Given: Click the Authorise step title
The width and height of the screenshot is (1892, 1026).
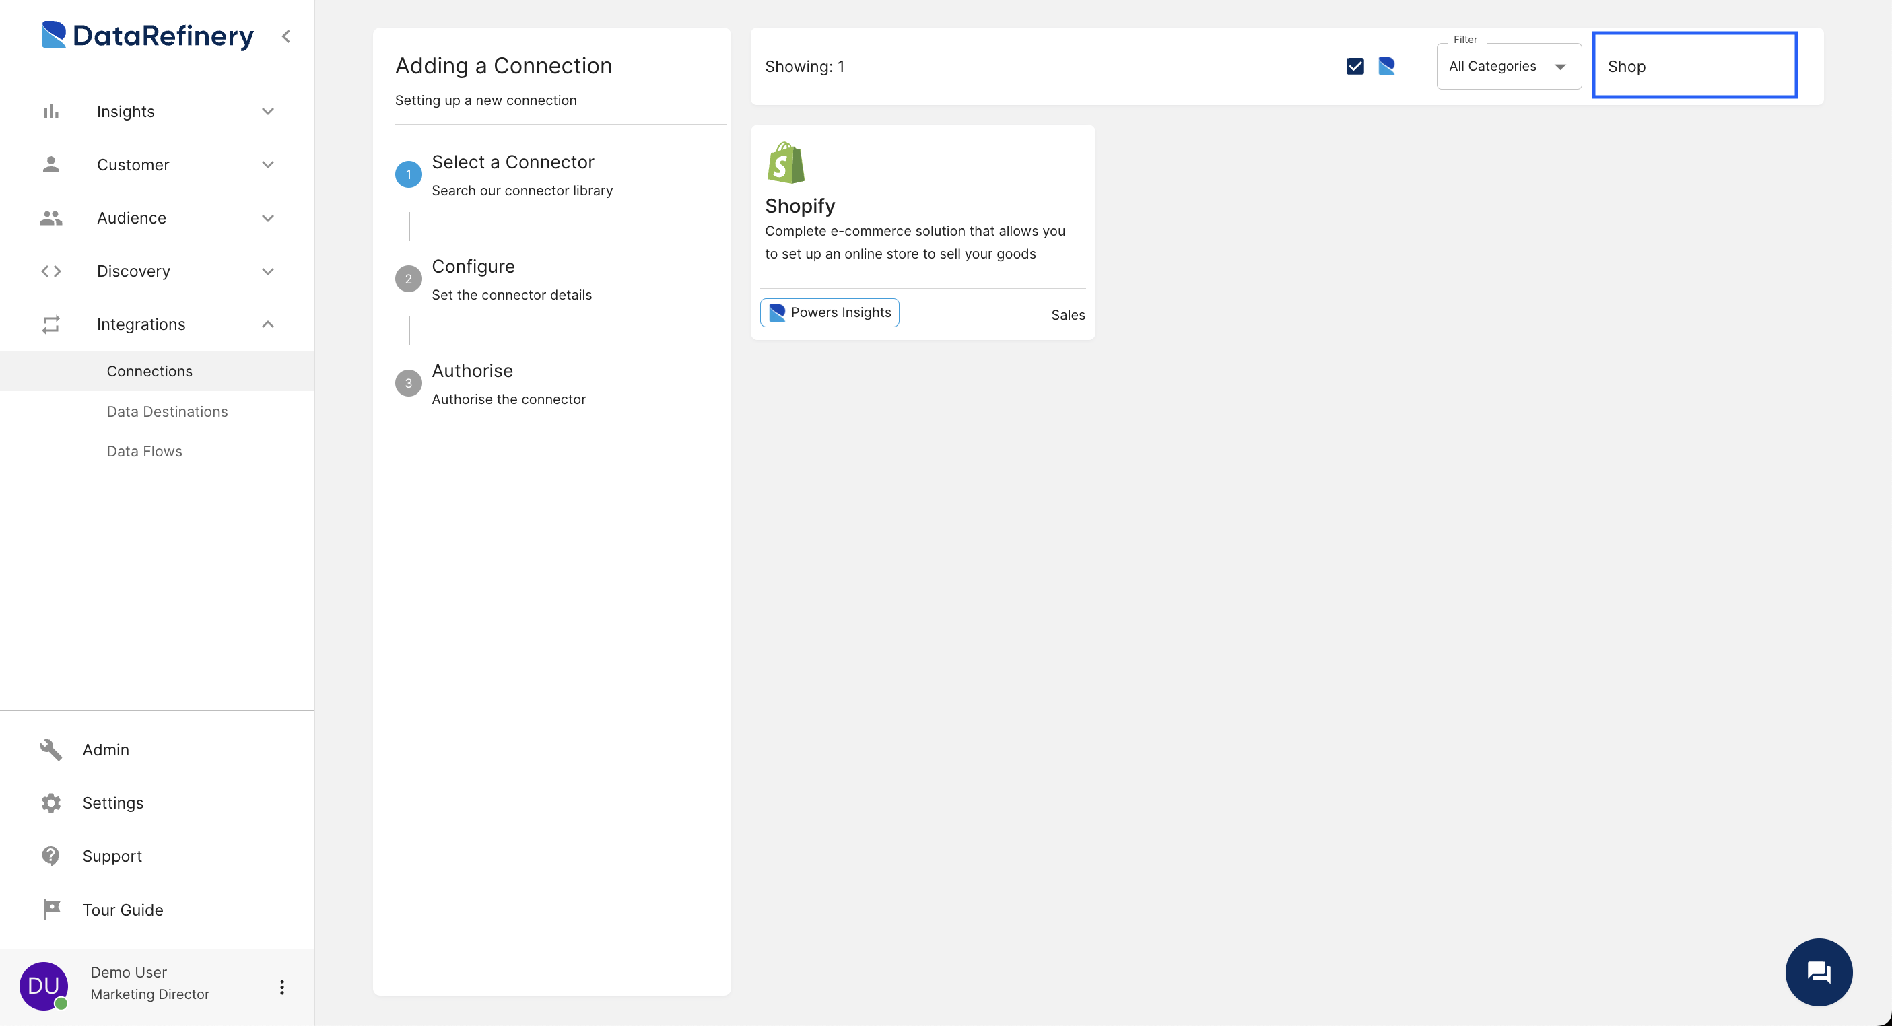Looking at the screenshot, I should click(x=472, y=370).
